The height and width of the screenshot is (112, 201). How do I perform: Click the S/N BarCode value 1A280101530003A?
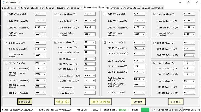(63, 110)
